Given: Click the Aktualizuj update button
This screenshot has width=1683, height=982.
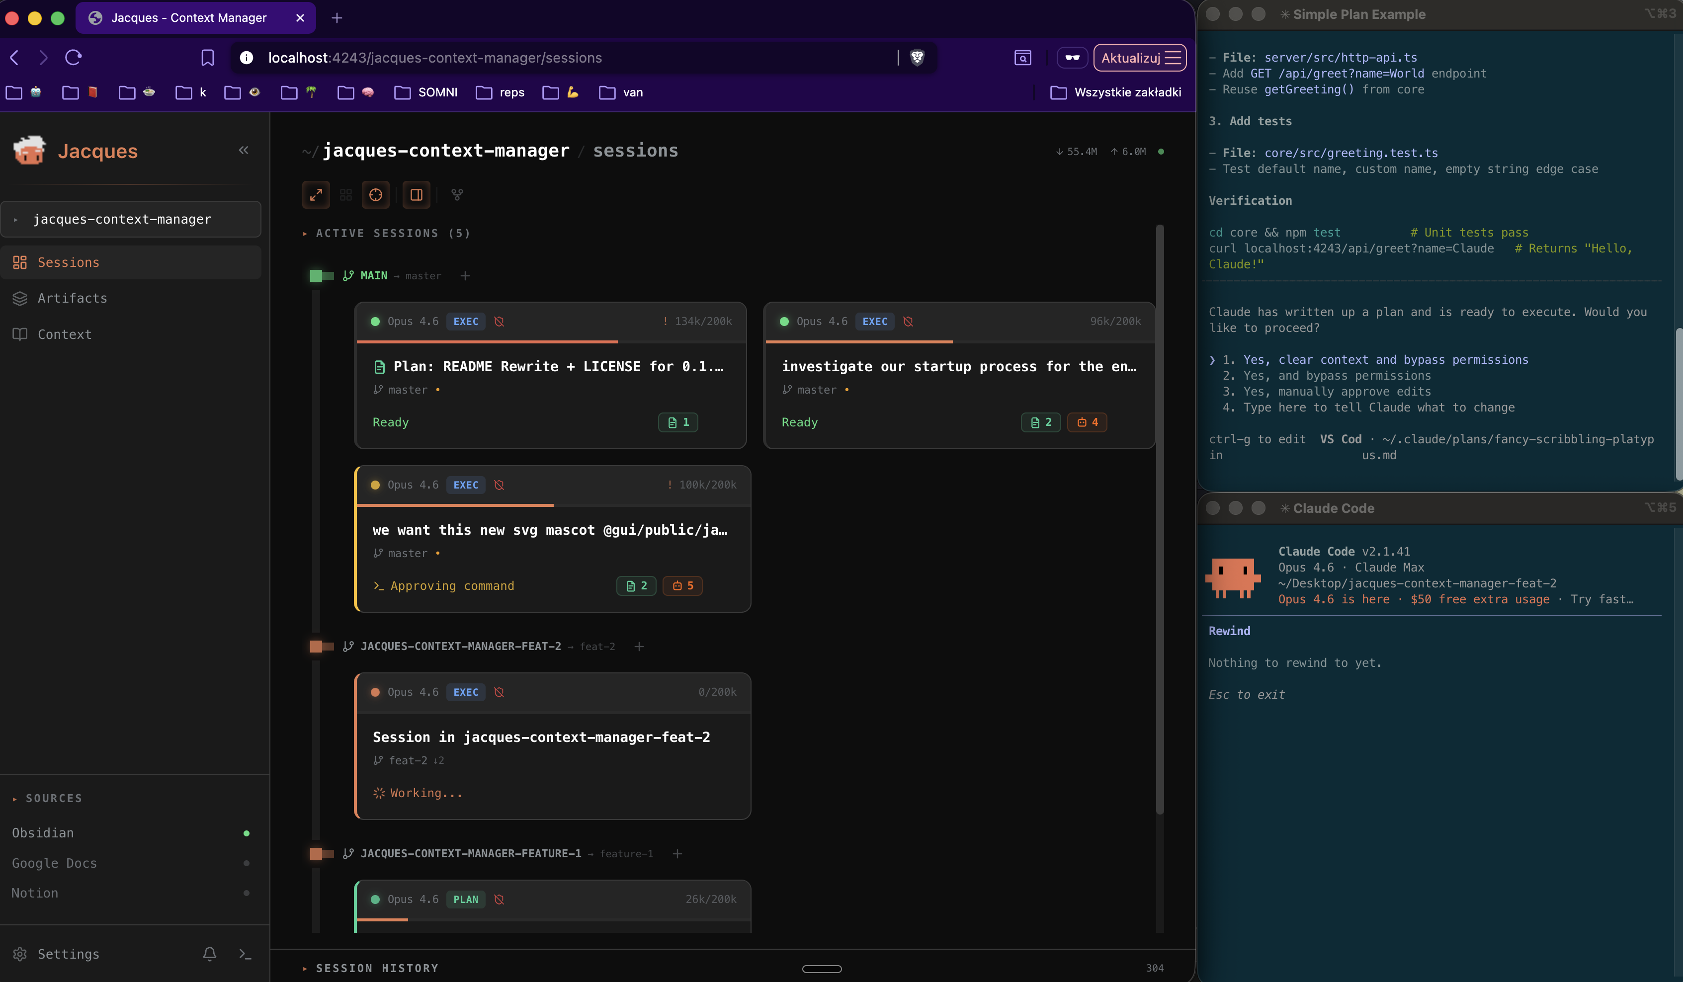Looking at the screenshot, I should click(x=1140, y=58).
